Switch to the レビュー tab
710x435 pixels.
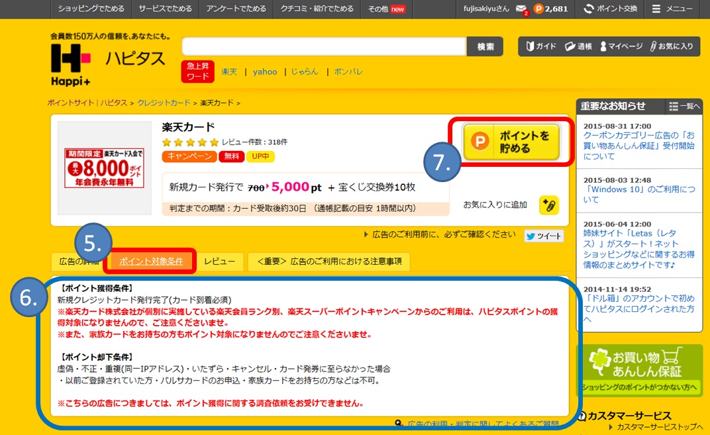click(219, 262)
